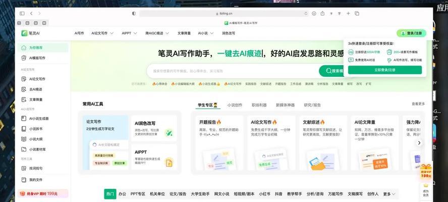The image size is (448, 202).
Task: Click the 实践报告 suggested search tag
Action: click(251, 84)
